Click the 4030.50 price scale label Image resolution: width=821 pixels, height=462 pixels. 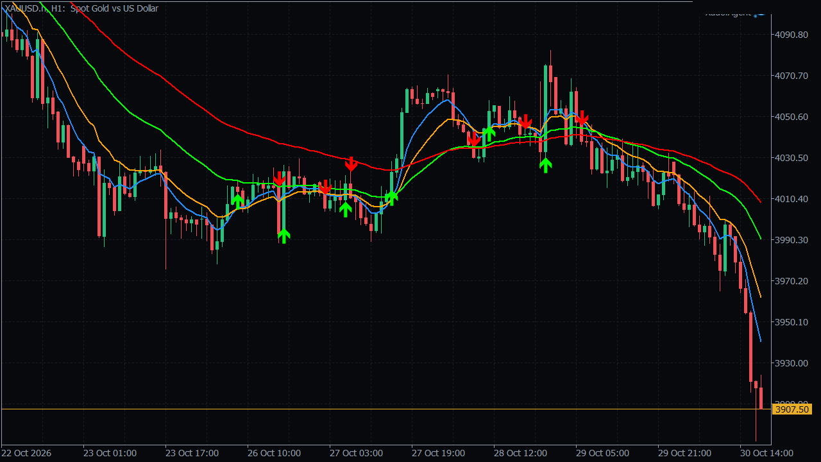792,158
